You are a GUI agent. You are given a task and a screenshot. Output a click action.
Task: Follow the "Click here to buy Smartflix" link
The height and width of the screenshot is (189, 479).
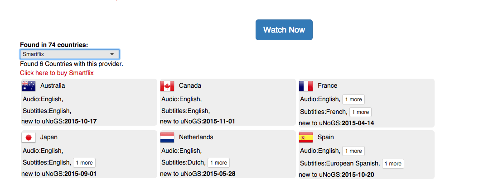pos(57,73)
